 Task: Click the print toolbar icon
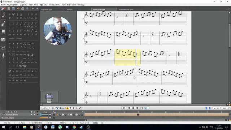pyautogui.click(x=22, y=9)
